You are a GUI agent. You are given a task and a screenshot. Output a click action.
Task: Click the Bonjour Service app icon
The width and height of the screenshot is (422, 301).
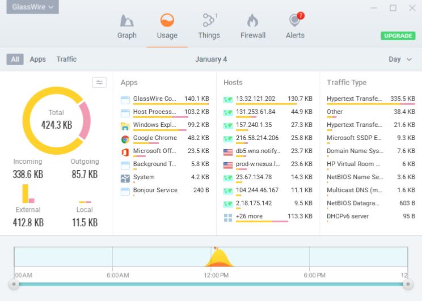(125, 192)
